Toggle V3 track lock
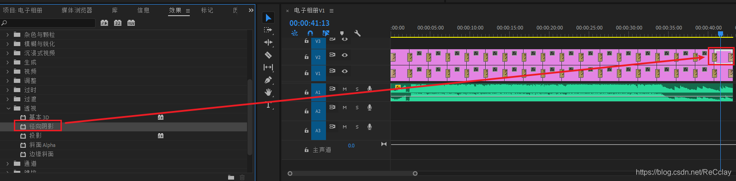 click(306, 41)
